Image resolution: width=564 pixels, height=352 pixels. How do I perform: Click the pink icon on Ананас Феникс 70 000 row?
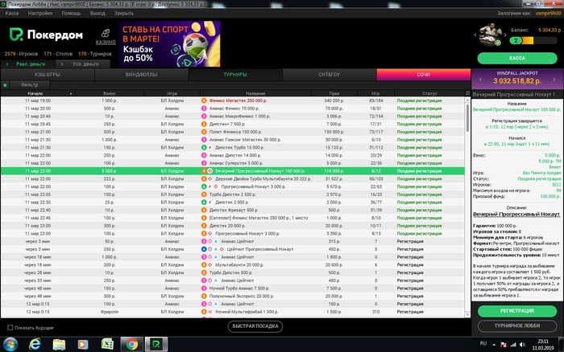[x=204, y=108]
